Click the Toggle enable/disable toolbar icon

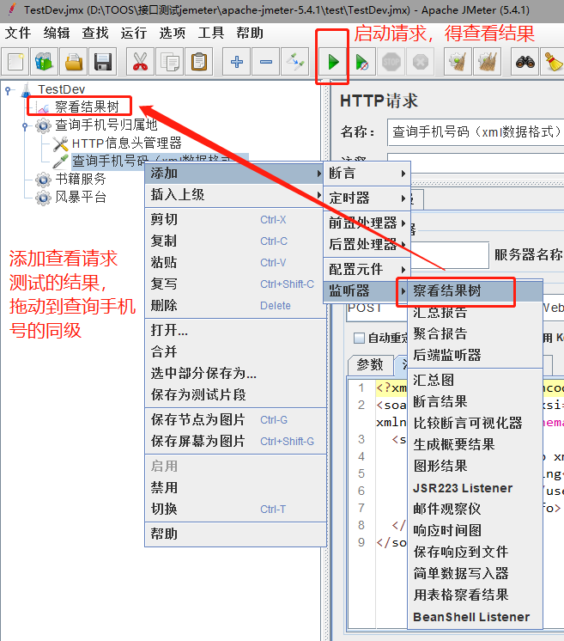pyautogui.click(x=295, y=62)
